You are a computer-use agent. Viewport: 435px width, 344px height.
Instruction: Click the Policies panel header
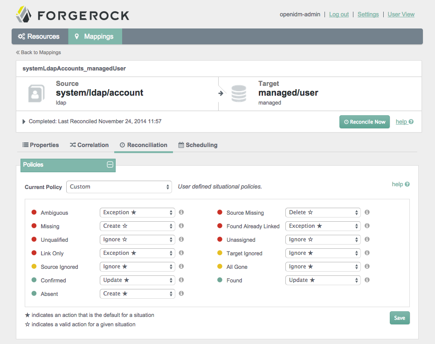coord(68,165)
